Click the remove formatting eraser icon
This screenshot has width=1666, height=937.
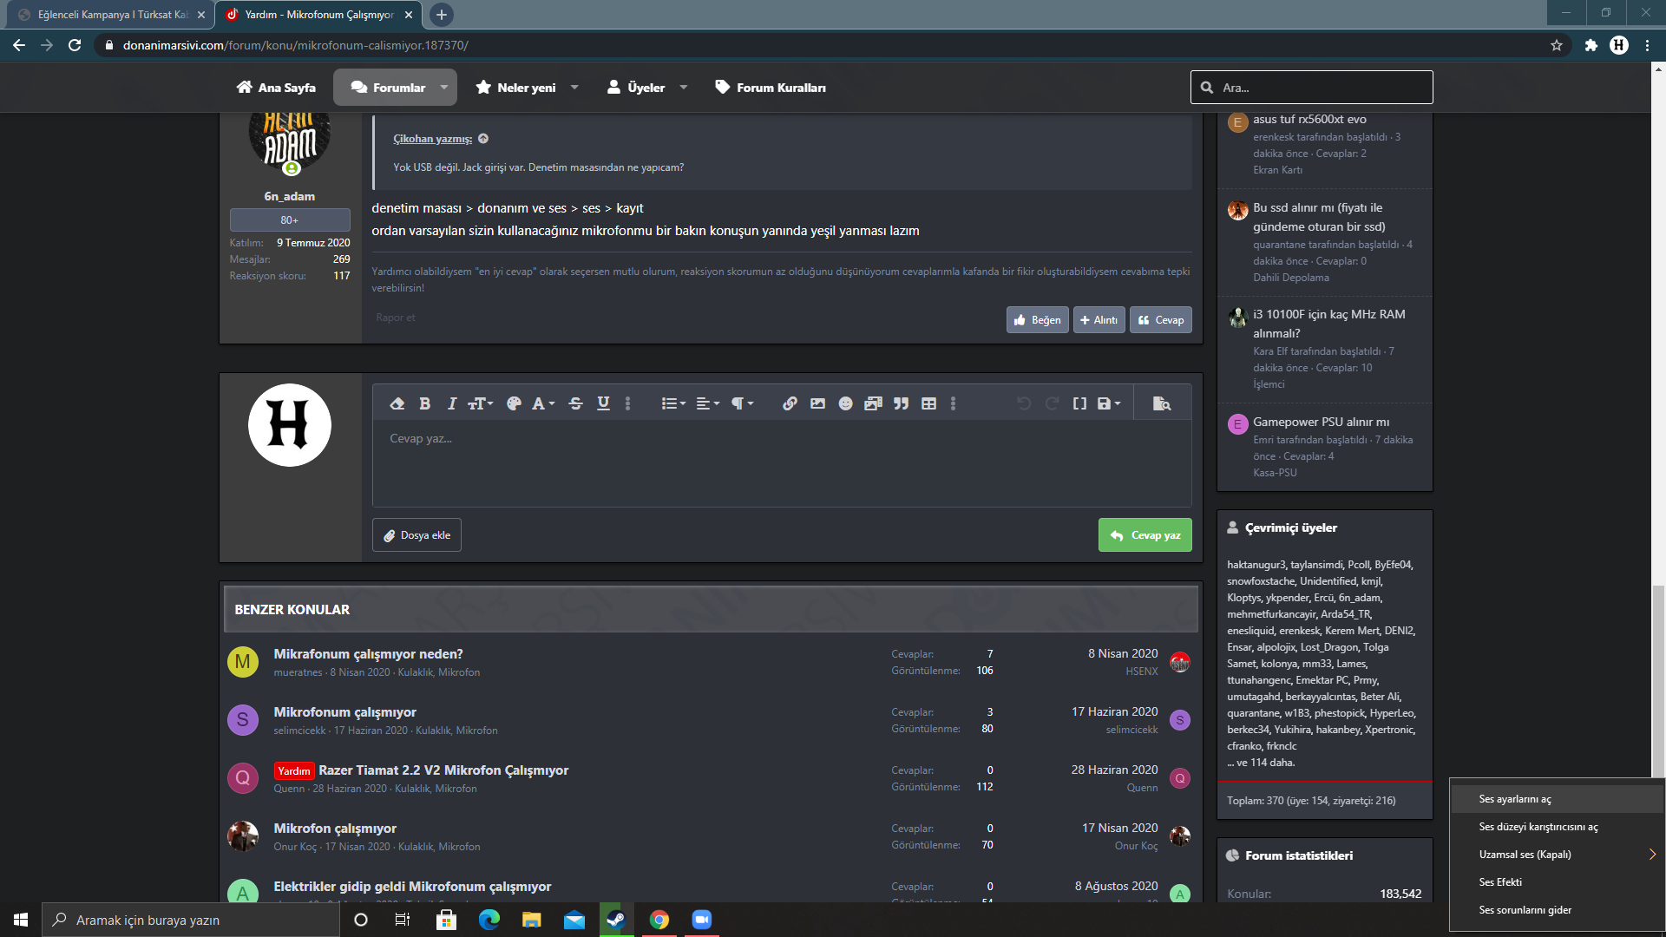tap(397, 403)
